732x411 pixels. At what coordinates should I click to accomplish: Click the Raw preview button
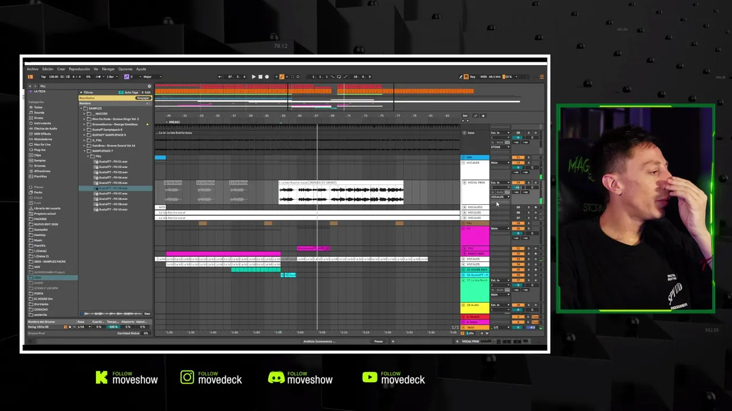point(147,314)
